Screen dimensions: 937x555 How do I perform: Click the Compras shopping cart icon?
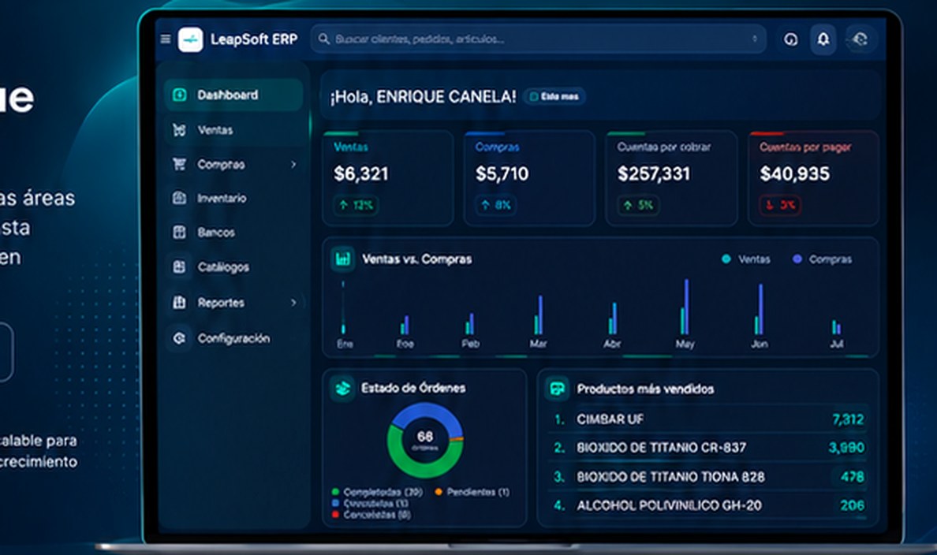coord(179,164)
